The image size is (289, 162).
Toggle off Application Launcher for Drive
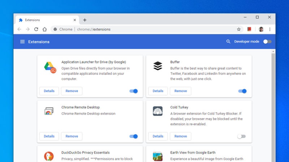coord(134,91)
